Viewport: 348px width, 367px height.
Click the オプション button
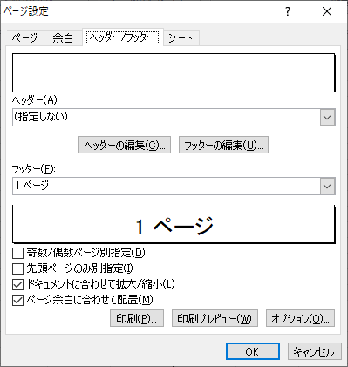point(300,318)
